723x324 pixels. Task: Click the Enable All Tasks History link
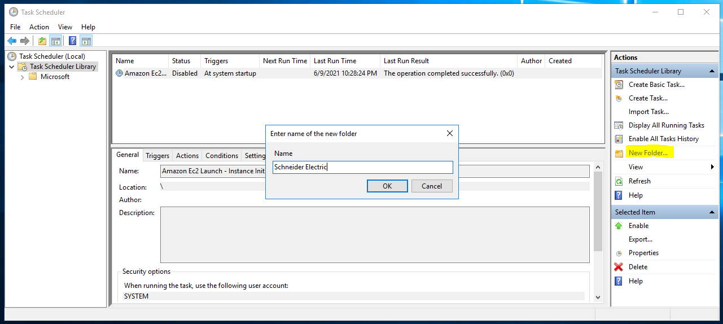664,139
